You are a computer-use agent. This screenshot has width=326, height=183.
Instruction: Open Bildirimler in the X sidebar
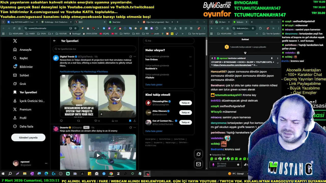23,67
